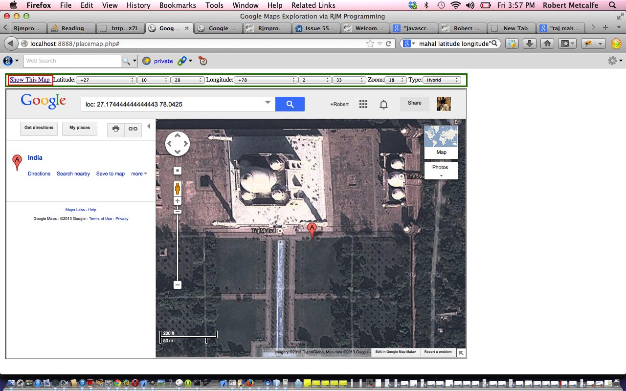This screenshot has width=626, height=391.
Task: Click the Google profile photo avatar
Action: click(444, 104)
